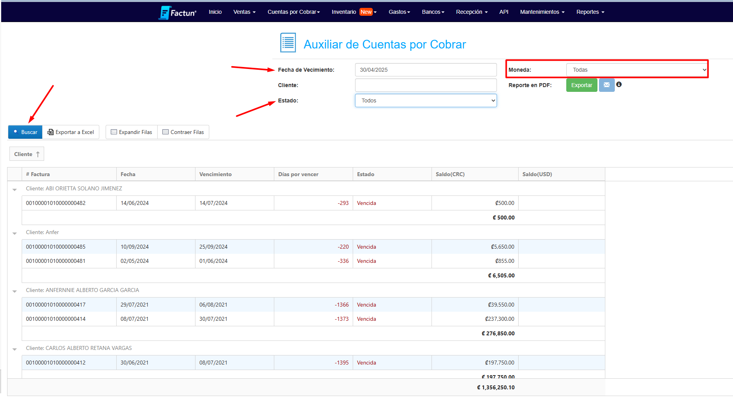Sort by the Saldo(CRC) column header
The image size is (733, 398).
coord(475,174)
